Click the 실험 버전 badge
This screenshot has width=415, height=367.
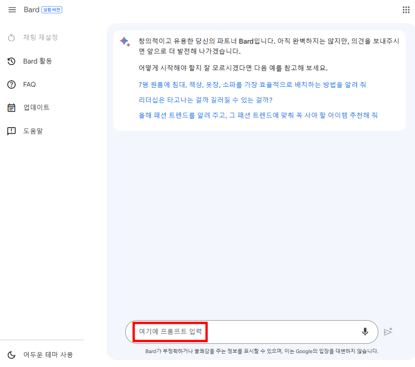pyautogui.click(x=52, y=10)
